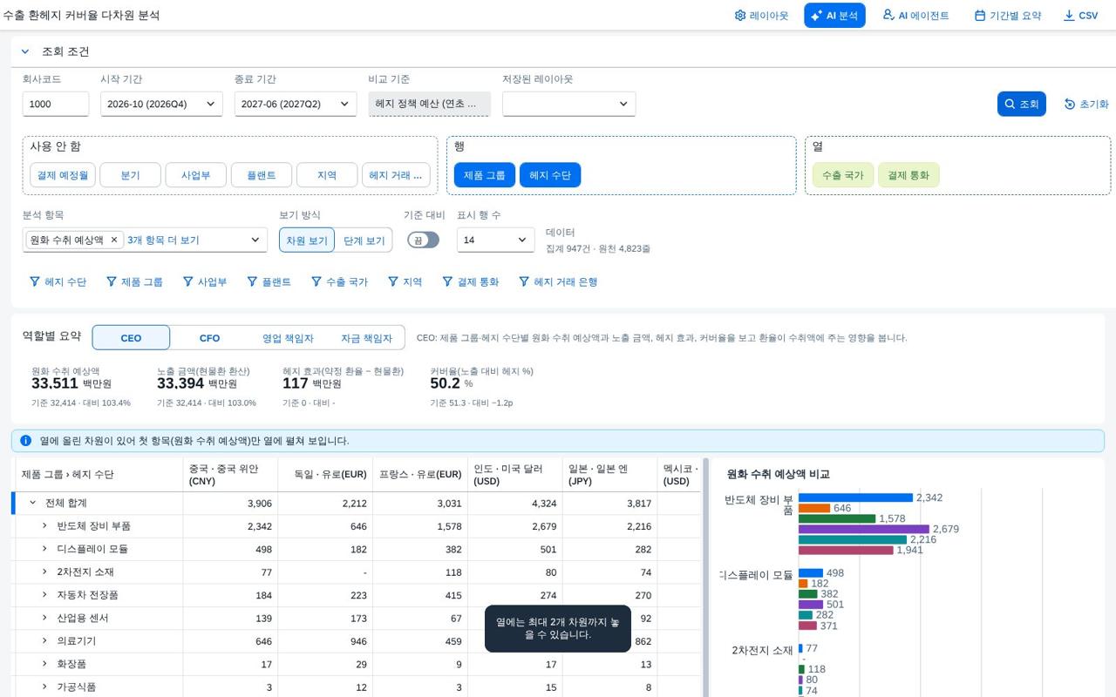Image resolution: width=1116 pixels, height=697 pixels.
Task: Open the 사업부 filter funnel
Action: click(188, 282)
